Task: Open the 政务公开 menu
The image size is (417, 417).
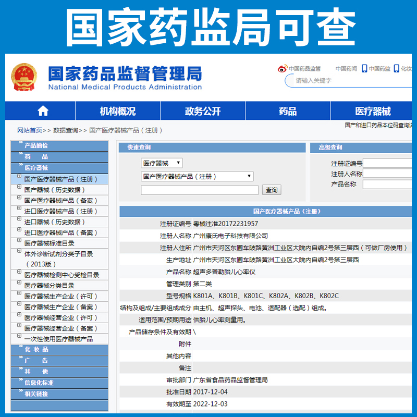Action: pos(203,111)
